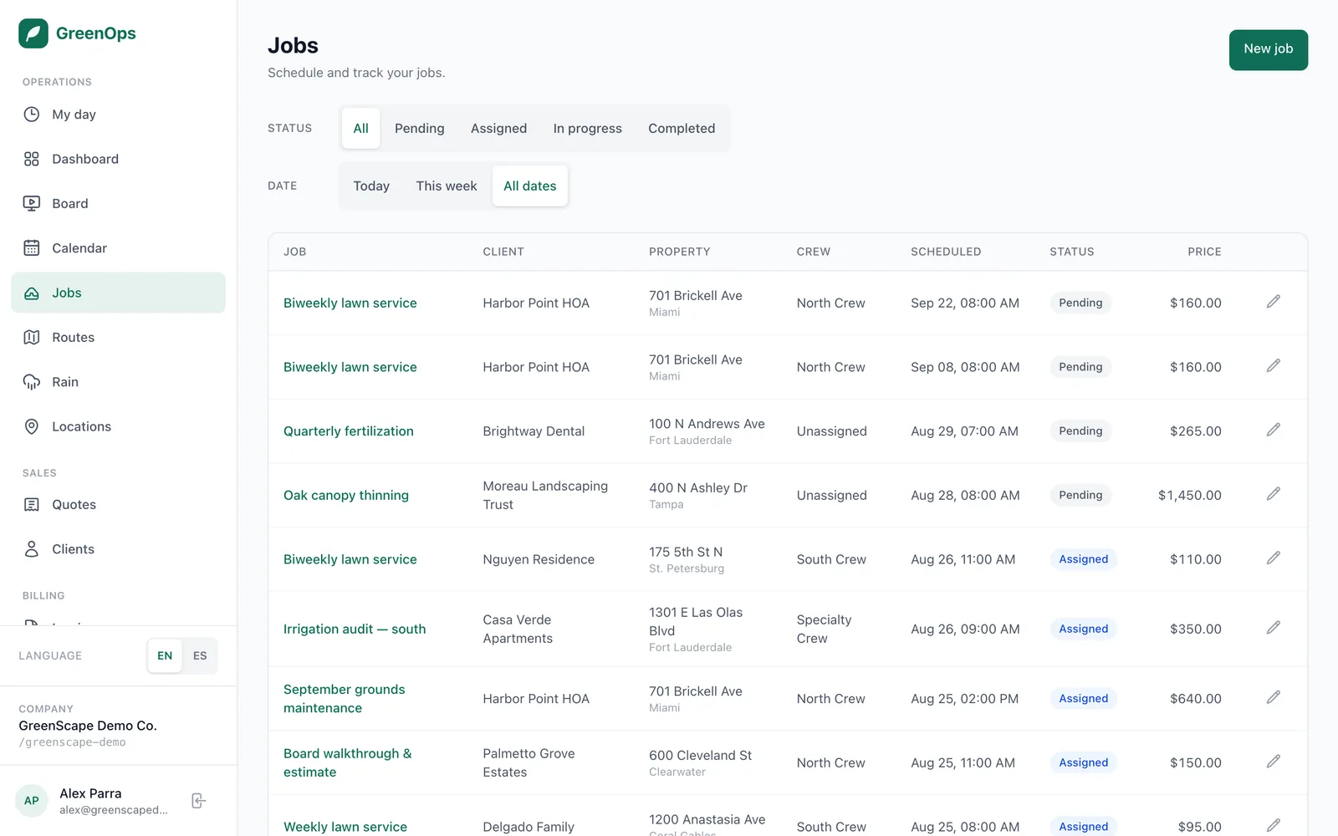Click the sign-out icon beside Alex Parra
The width and height of the screenshot is (1338, 836).
coord(199,801)
